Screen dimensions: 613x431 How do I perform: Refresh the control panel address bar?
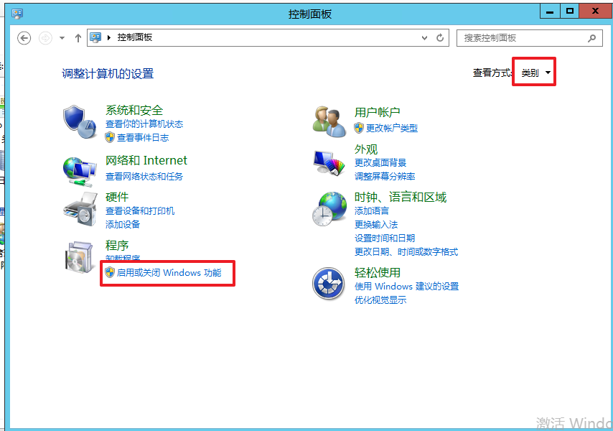pyautogui.click(x=440, y=38)
